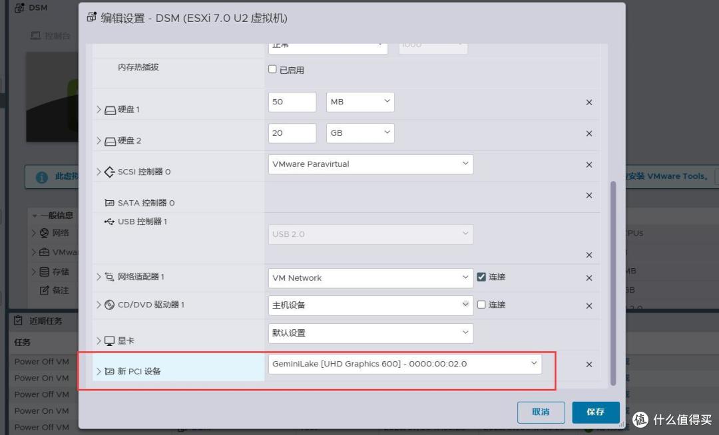This screenshot has width=719, height=435.
Task: Expand the 新 PCI 设备 row
Action: (99, 371)
